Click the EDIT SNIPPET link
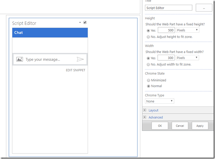Screen dimensions: 215x159 (75, 70)
